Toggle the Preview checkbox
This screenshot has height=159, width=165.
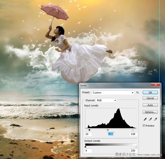point(144,125)
